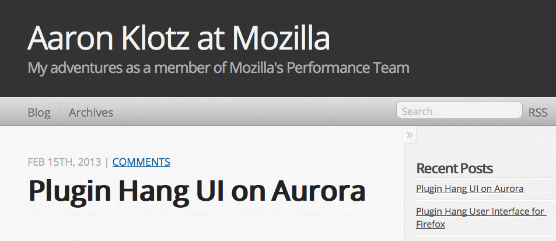Click the 'Recent Posts' sidebar heading
Image resolution: width=556 pixels, height=241 pixels.
point(454,169)
